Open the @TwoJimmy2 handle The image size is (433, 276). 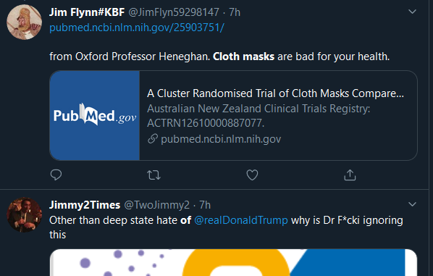coord(157,205)
